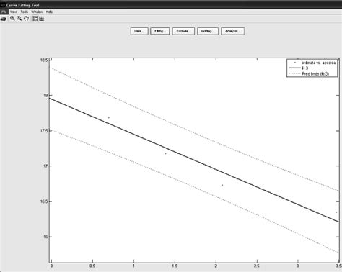Select the Zoom In magnifier tool

(x=12, y=19)
